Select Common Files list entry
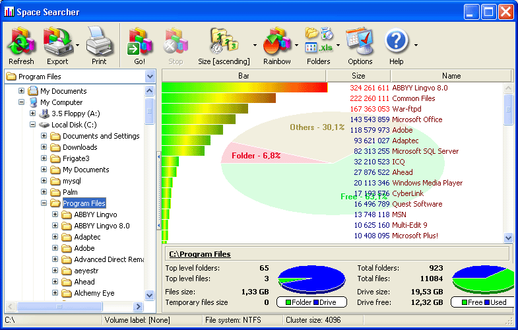Screen dimensions: 518x330 coord(413,98)
